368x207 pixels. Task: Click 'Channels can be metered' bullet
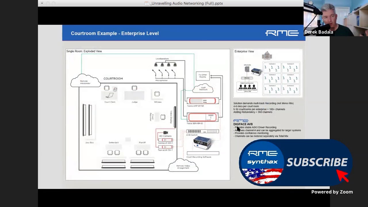tap(261, 136)
